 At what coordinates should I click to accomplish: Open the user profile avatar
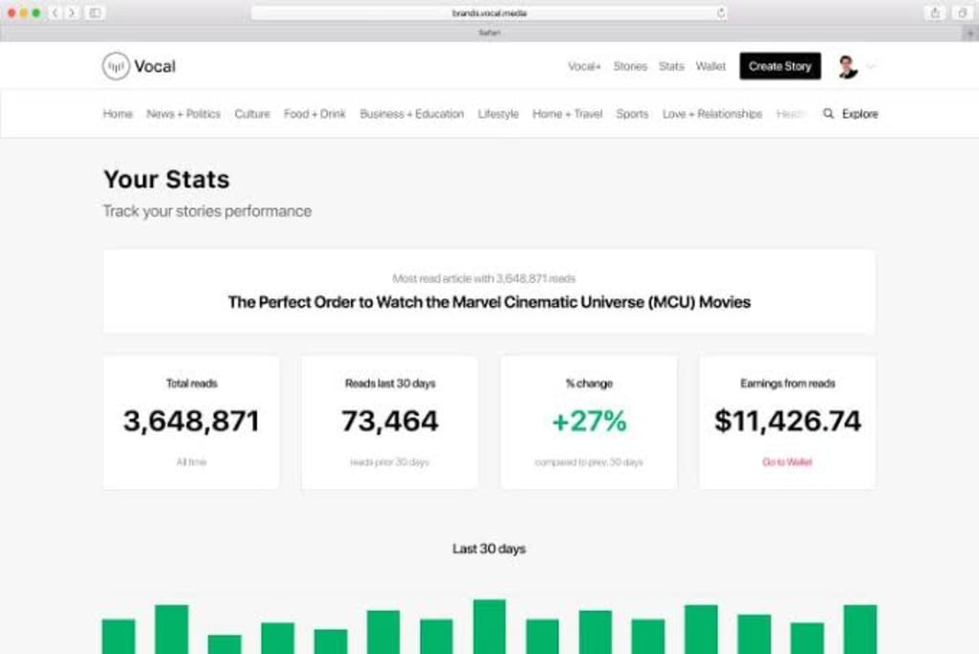click(x=847, y=66)
